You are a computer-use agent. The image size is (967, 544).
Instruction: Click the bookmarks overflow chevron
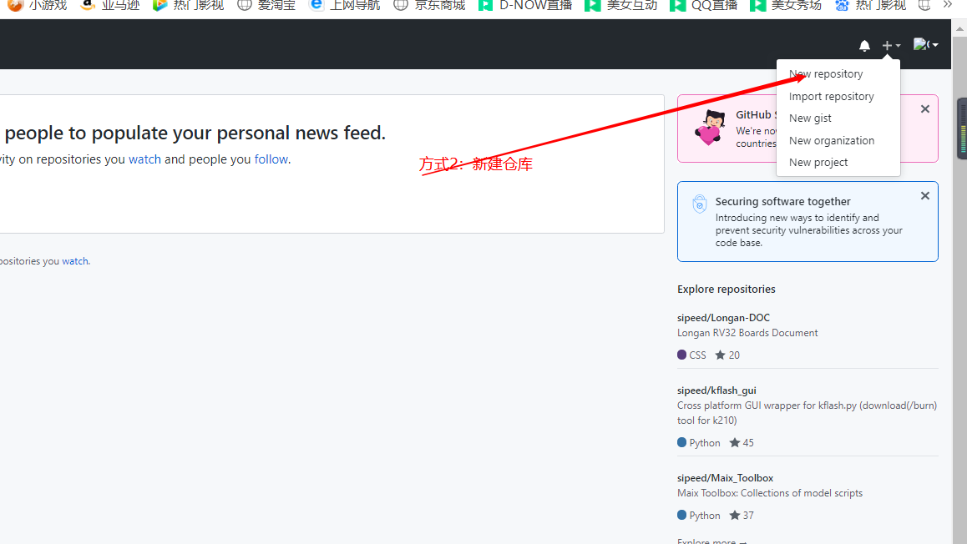[948, 6]
